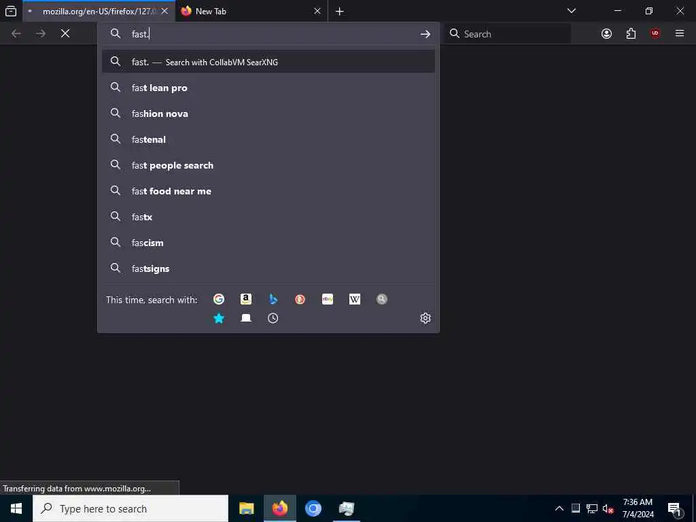Choose the 'fast lean pro' suggestion
696x522 pixels.
pos(268,88)
